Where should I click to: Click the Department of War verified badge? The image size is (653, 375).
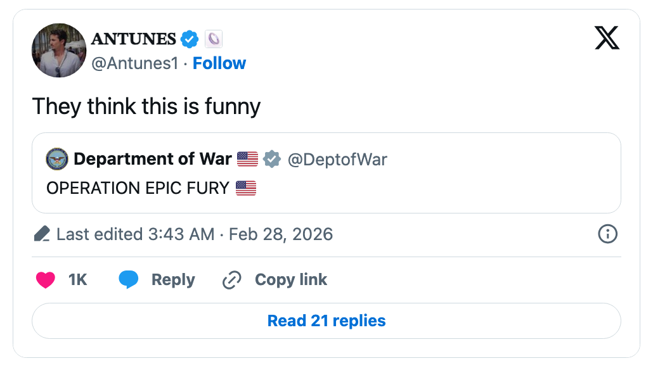(x=272, y=160)
